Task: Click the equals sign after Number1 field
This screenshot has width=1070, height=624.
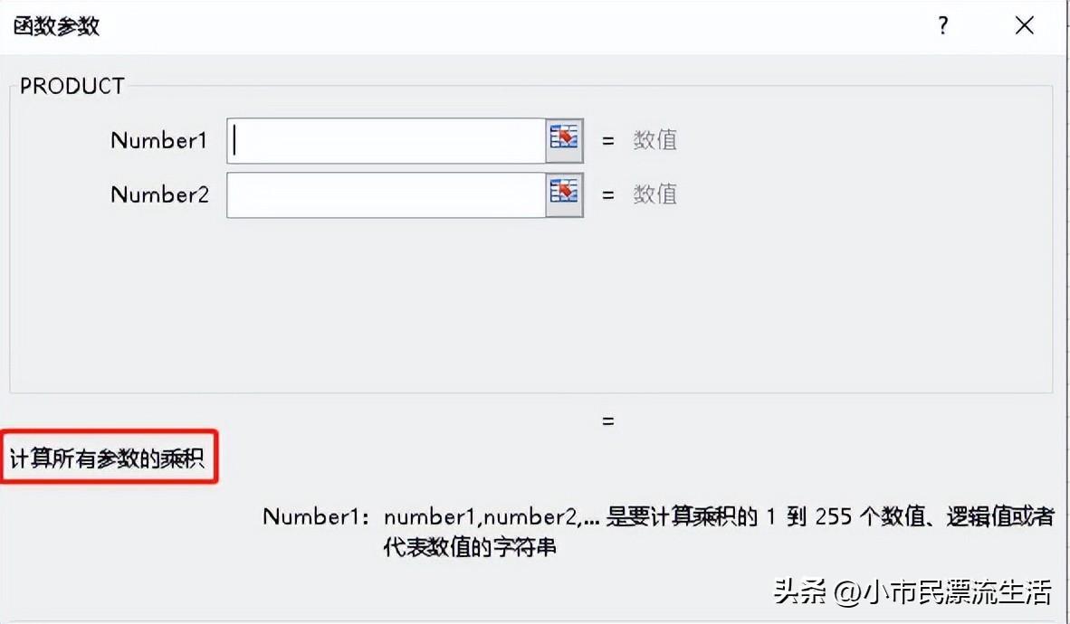Action: [x=608, y=140]
